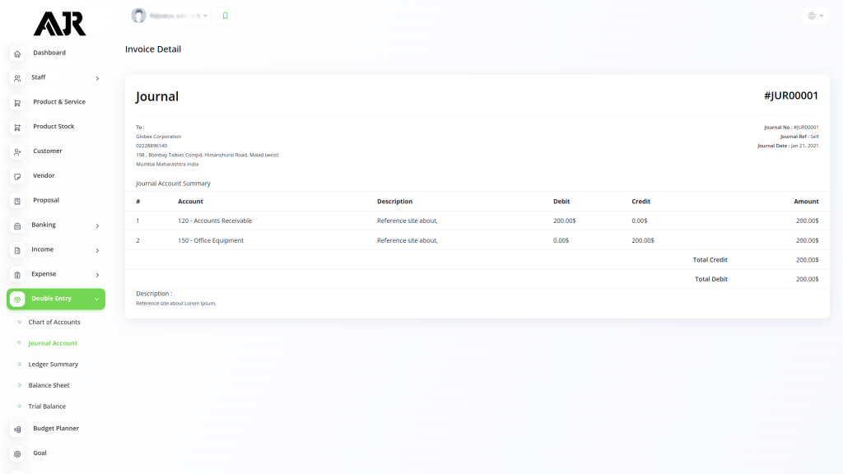Click the Vendor icon in sidebar
Screen dimensions: 843x474
click(17, 176)
